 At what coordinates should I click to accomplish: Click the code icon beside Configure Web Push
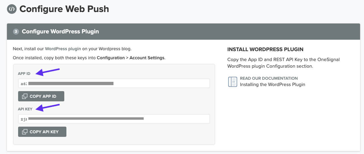[x=11, y=9]
